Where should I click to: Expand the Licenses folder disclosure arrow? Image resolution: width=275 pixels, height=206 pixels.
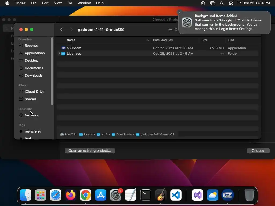point(59,53)
